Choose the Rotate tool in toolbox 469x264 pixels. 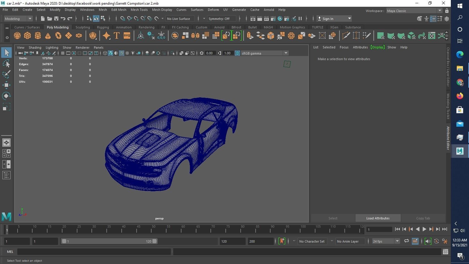[x=6, y=96]
